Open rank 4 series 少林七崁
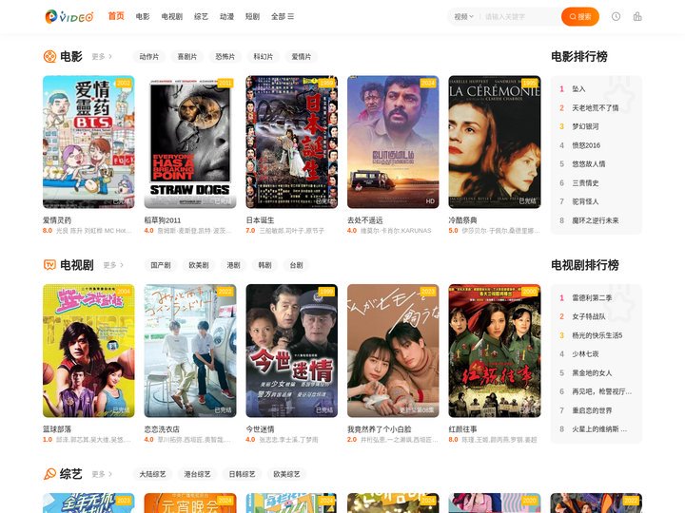The height and width of the screenshot is (513, 685). (585, 354)
